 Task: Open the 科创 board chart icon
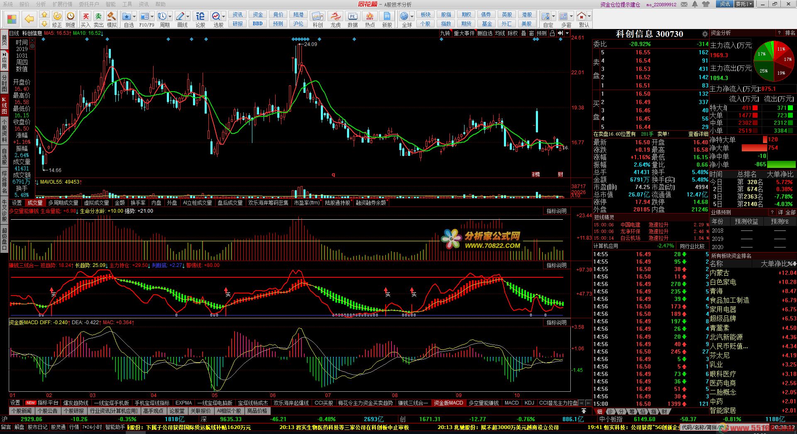click(x=318, y=19)
